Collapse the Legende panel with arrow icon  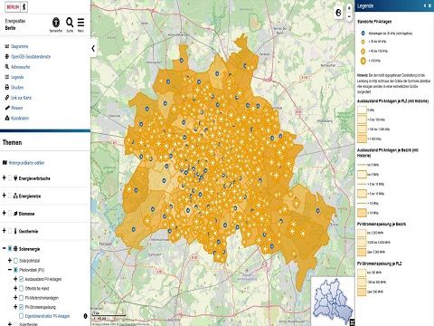point(425,5)
